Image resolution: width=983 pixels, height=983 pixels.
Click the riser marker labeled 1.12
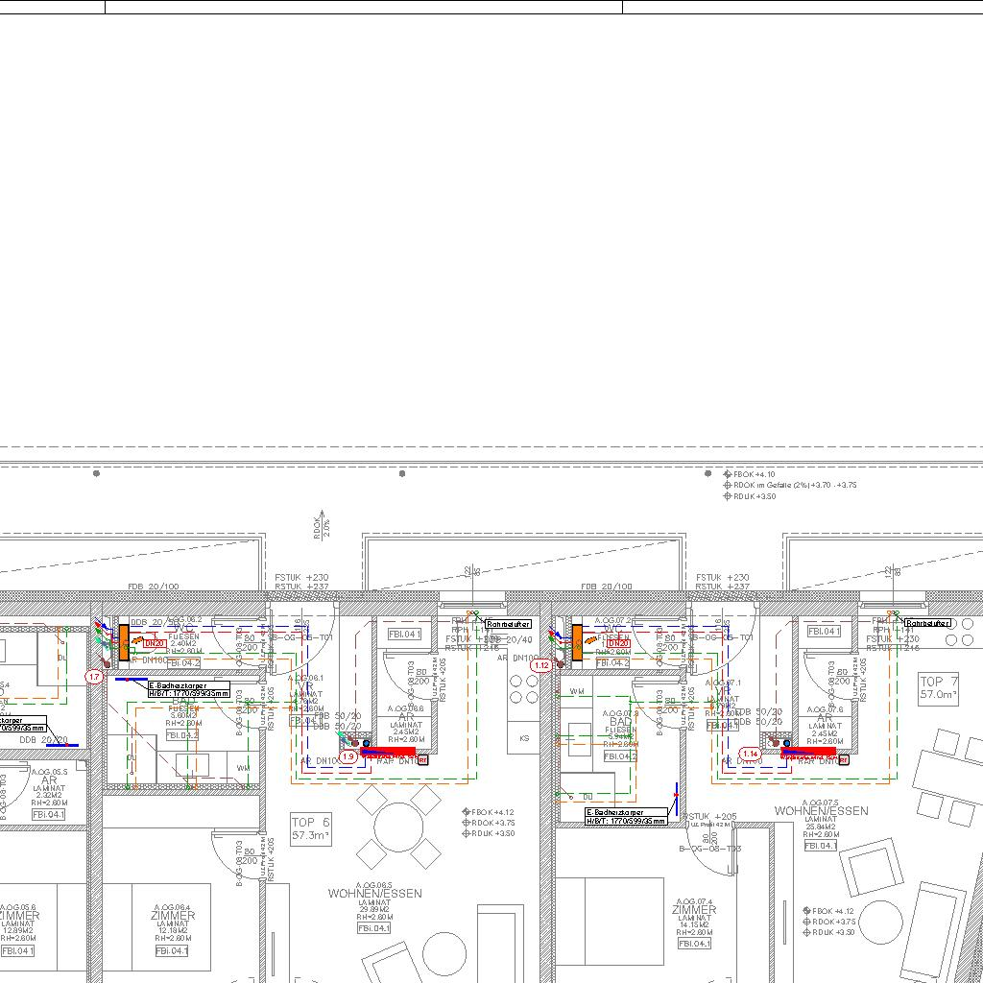(540, 665)
